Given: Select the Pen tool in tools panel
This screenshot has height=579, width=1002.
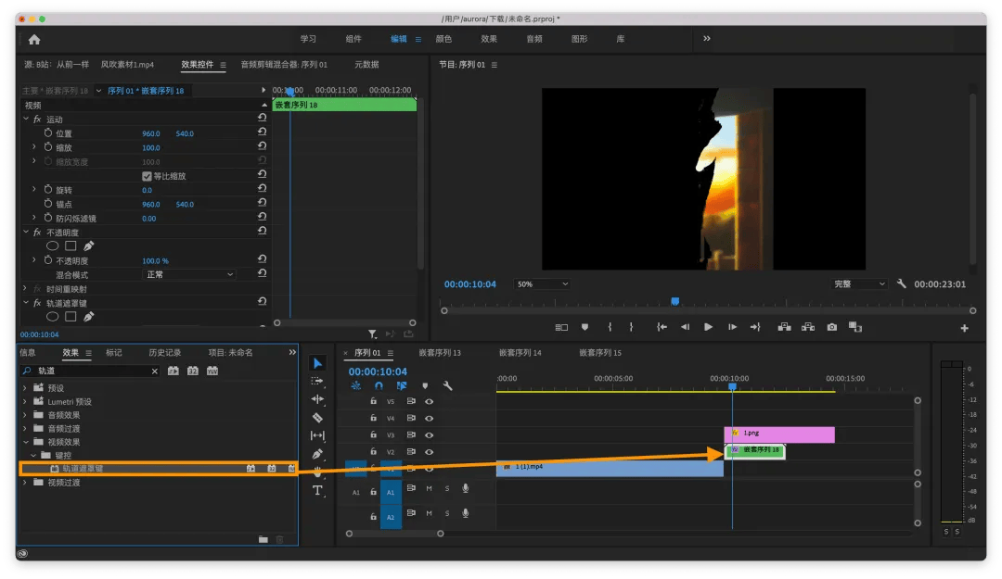Looking at the screenshot, I should 317,454.
